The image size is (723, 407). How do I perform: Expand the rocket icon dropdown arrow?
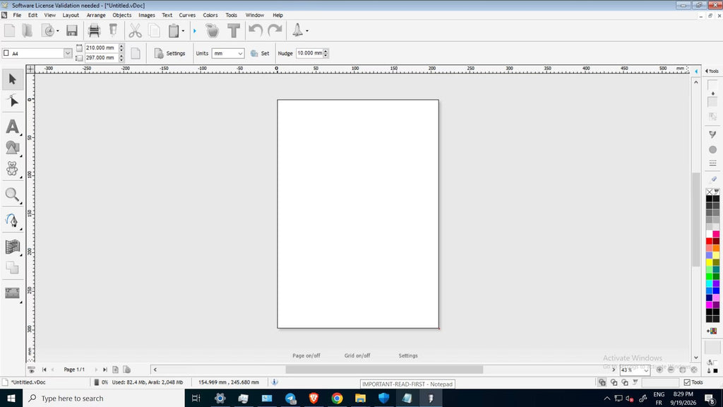point(307,31)
